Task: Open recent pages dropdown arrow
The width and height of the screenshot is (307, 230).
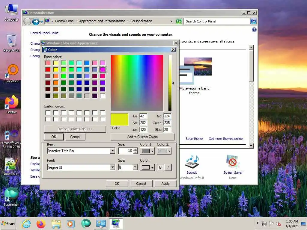Action: [42, 22]
